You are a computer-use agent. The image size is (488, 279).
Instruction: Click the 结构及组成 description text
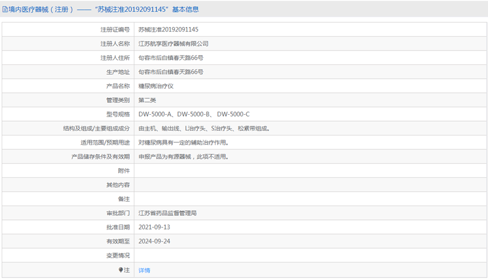[x=204, y=129]
